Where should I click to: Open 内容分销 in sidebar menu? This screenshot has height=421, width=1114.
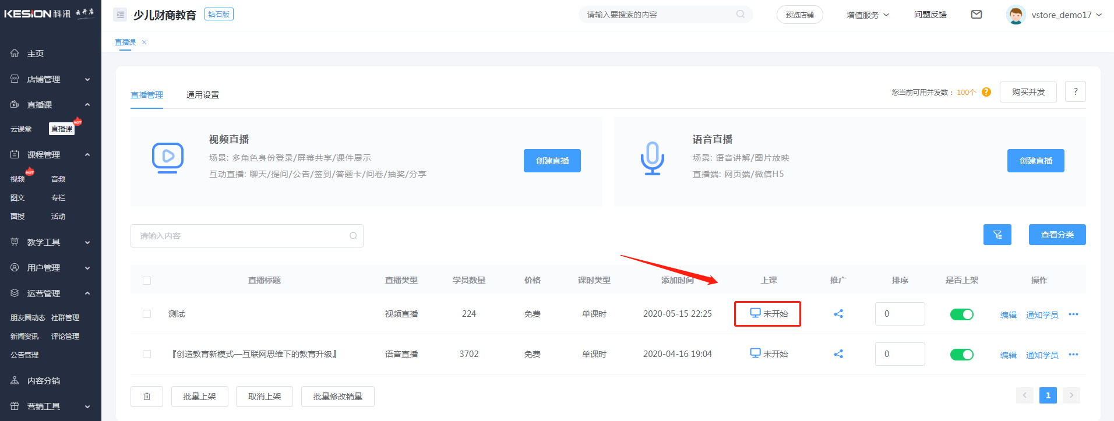click(x=44, y=381)
